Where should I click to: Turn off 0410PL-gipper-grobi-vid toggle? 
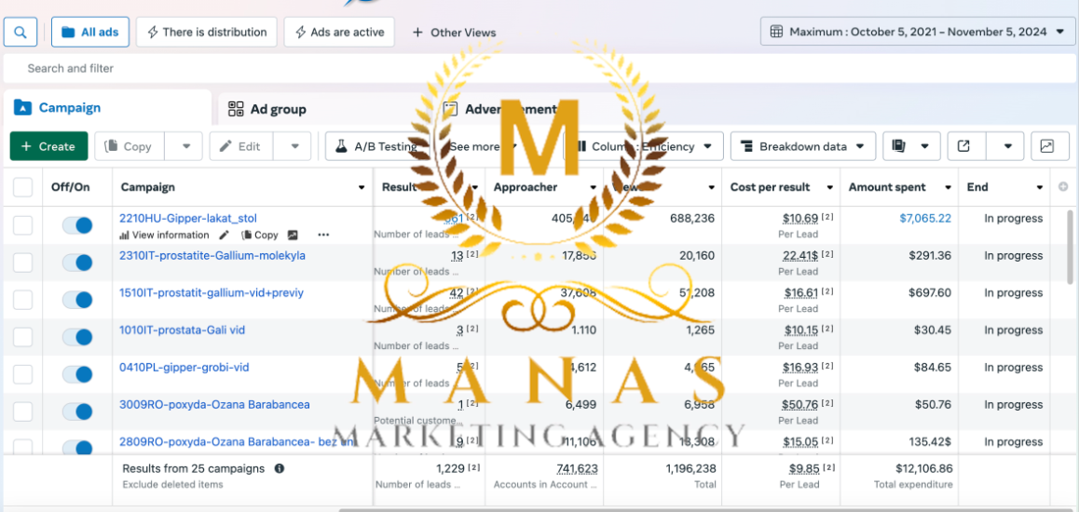pyautogui.click(x=77, y=374)
